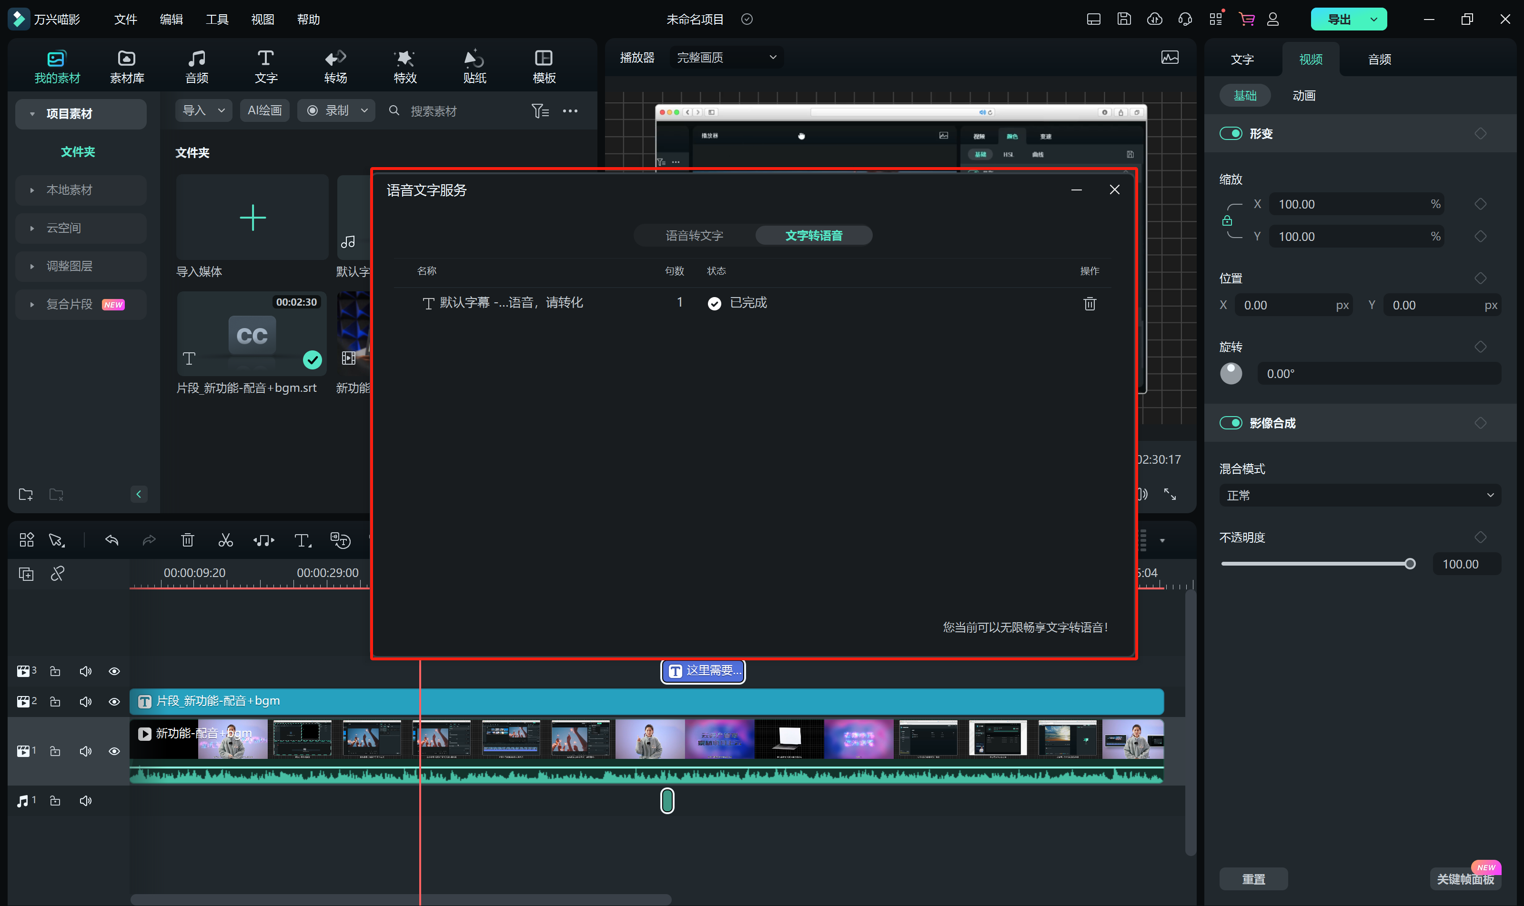The height and width of the screenshot is (906, 1524).
Task: Click the scissors split tool in timeline toolbar
Action: click(225, 540)
